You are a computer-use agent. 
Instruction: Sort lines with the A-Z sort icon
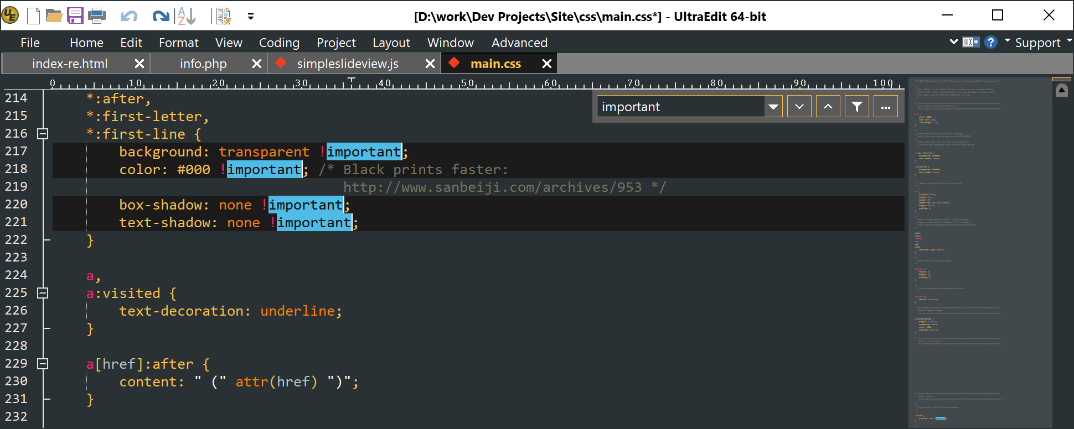pyautogui.click(x=187, y=16)
